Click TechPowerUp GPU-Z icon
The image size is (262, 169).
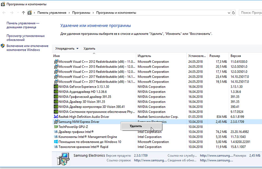point(56,127)
